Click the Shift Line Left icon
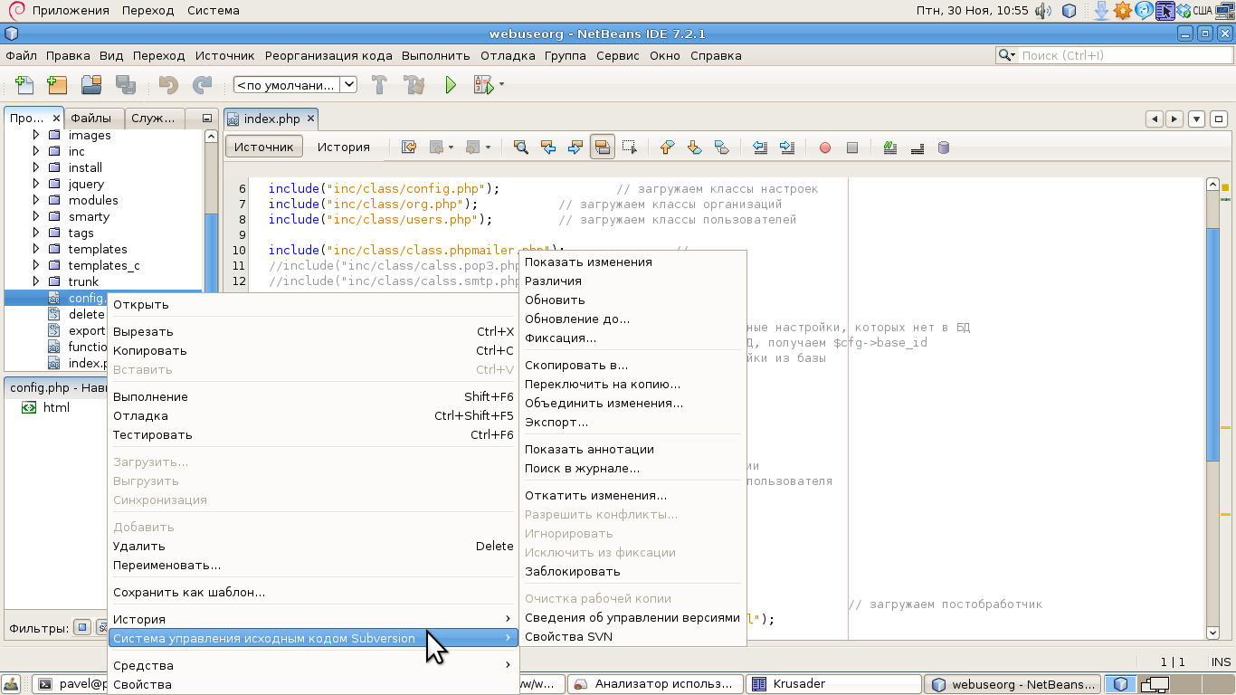The image size is (1236, 695). coord(760,148)
